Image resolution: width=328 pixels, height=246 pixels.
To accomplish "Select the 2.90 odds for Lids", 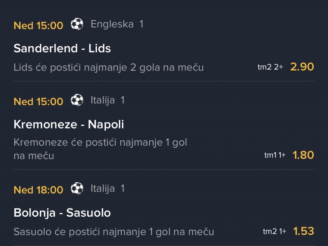I will pos(302,67).
